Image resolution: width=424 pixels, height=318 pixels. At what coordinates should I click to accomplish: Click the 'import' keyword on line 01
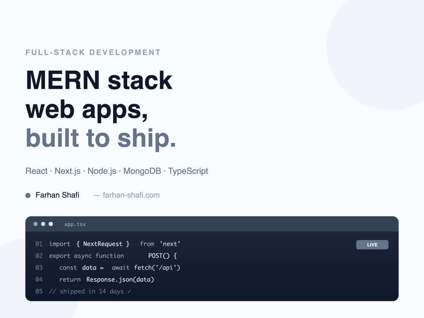(60, 244)
